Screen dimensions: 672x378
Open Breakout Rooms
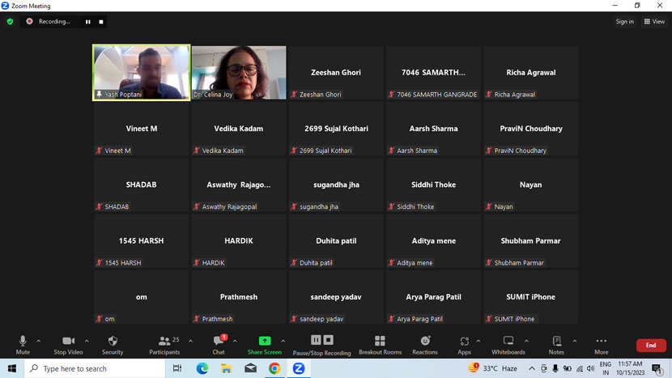point(380,344)
